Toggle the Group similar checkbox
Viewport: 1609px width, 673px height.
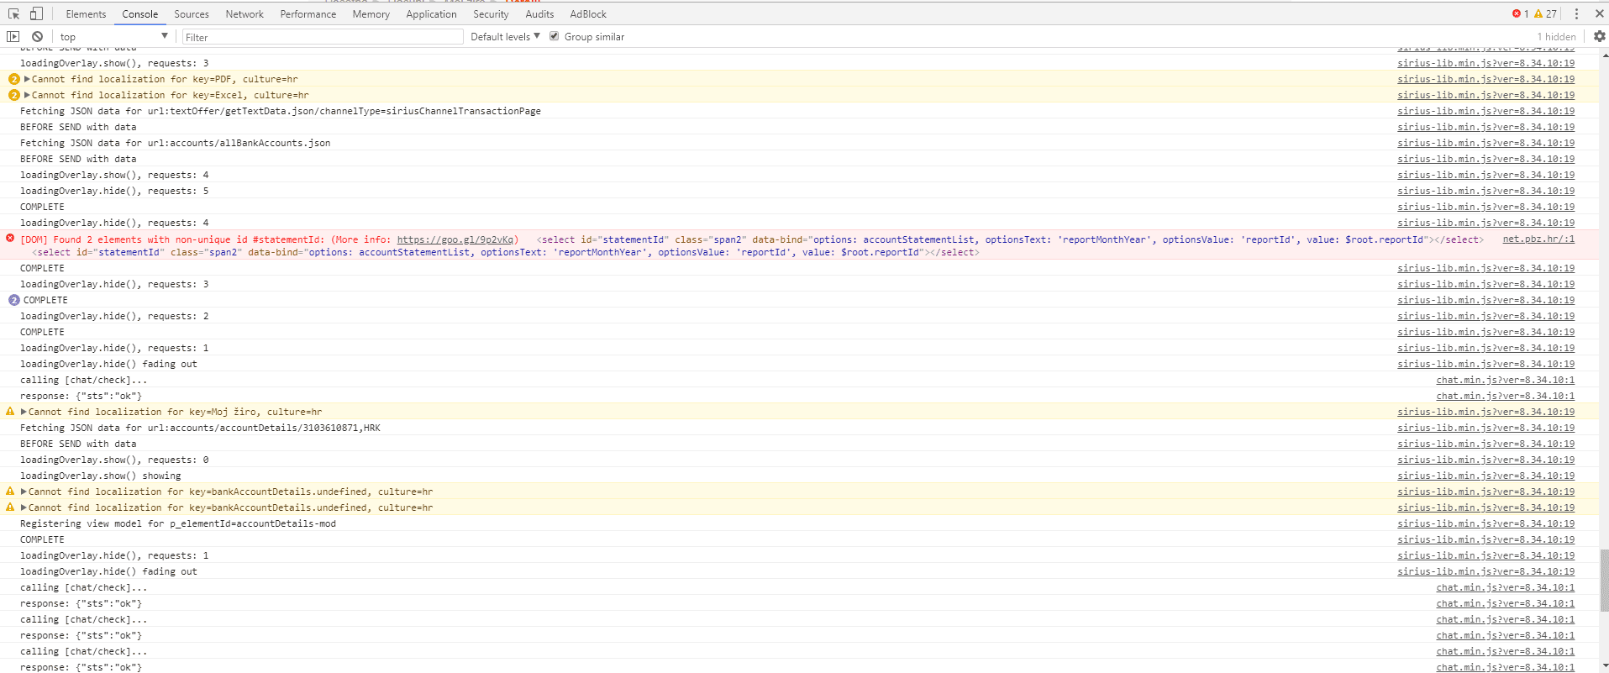click(554, 36)
